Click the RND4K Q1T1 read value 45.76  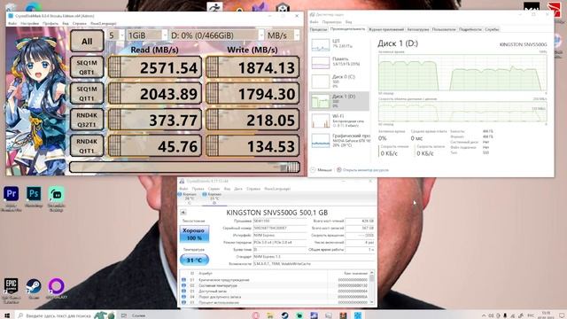click(155, 145)
